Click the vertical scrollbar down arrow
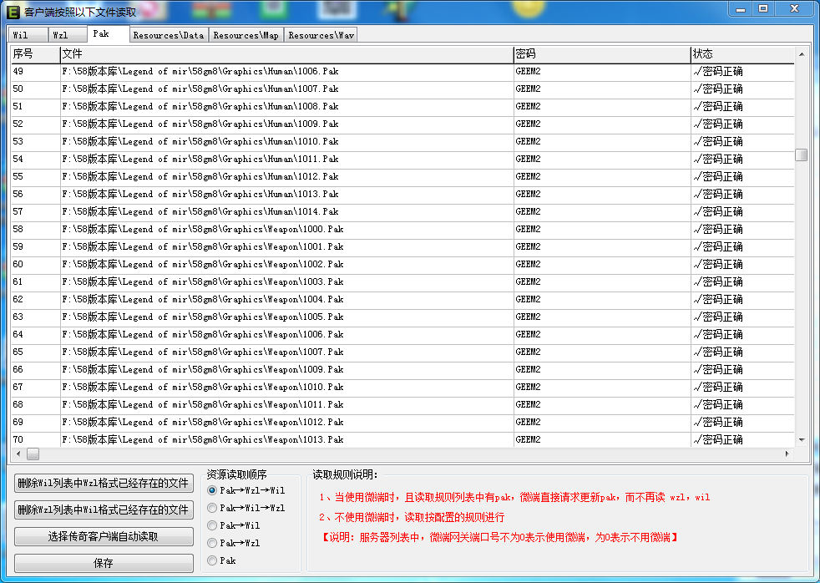The image size is (820, 583). coord(802,440)
